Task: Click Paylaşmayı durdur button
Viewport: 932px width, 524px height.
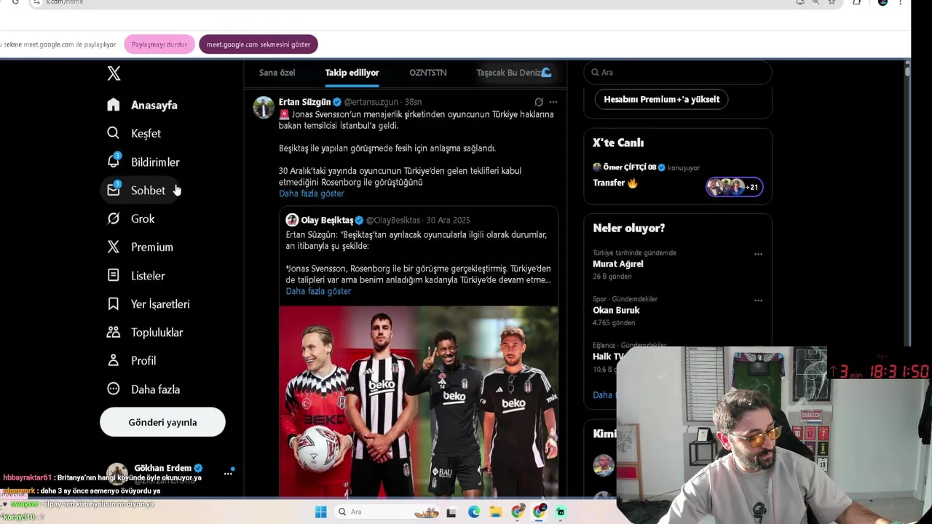Action: [x=159, y=44]
